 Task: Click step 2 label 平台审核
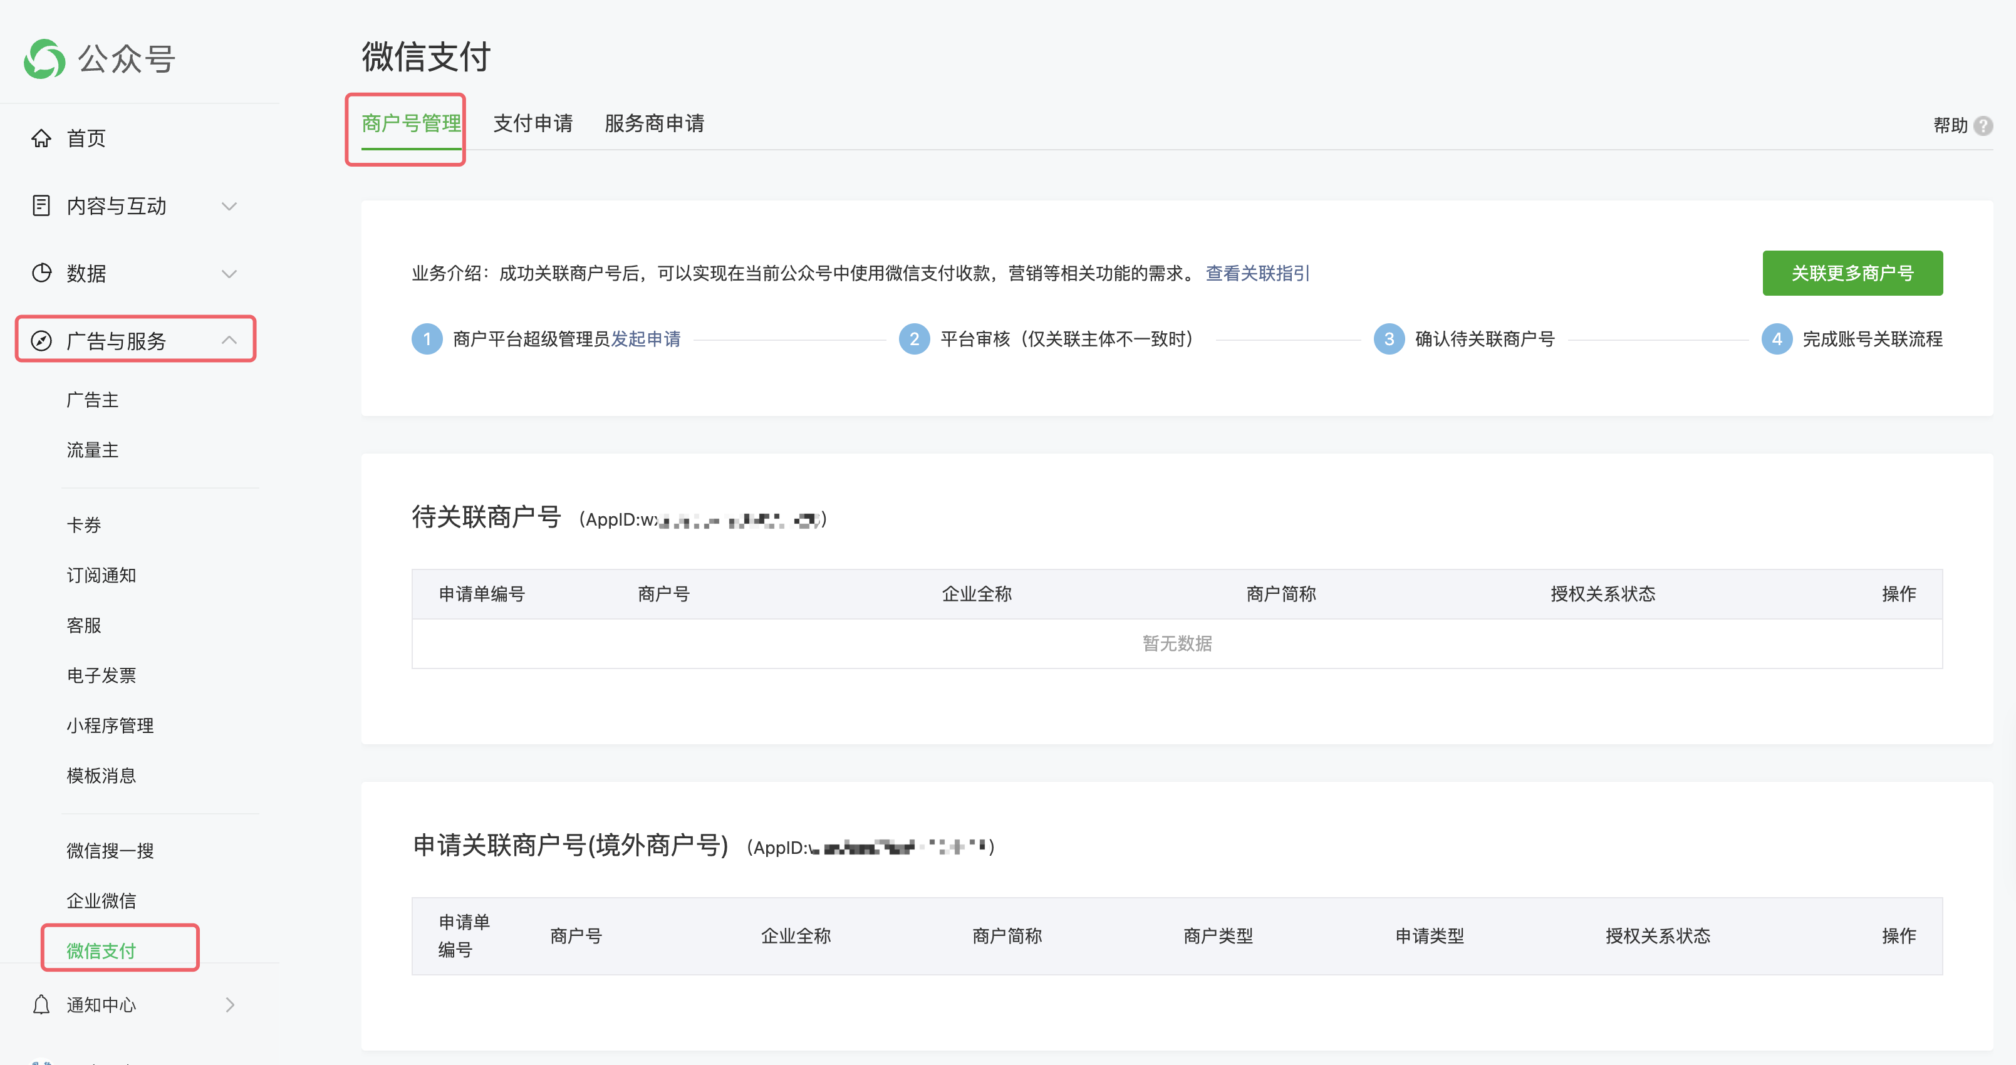1067,339
